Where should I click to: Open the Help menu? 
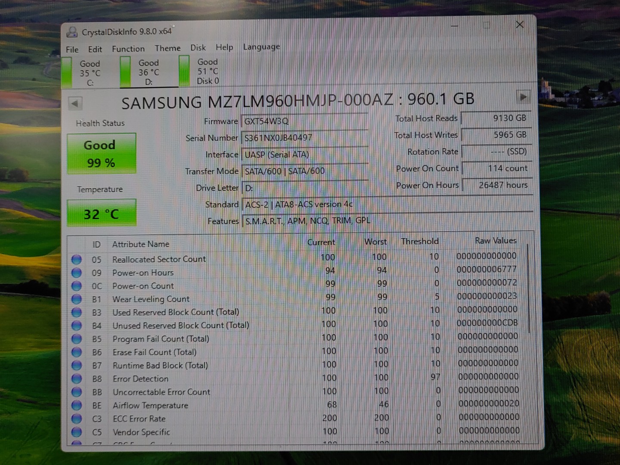point(224,47)
